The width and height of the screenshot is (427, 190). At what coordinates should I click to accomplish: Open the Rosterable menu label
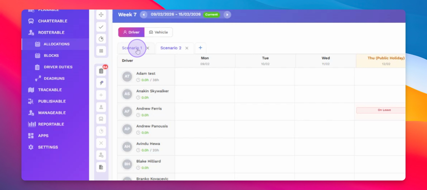(x=51, y=32)
